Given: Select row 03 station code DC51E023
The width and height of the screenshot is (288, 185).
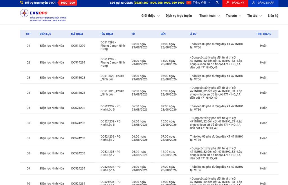Looking at the screenshot, I should point(78,78).
